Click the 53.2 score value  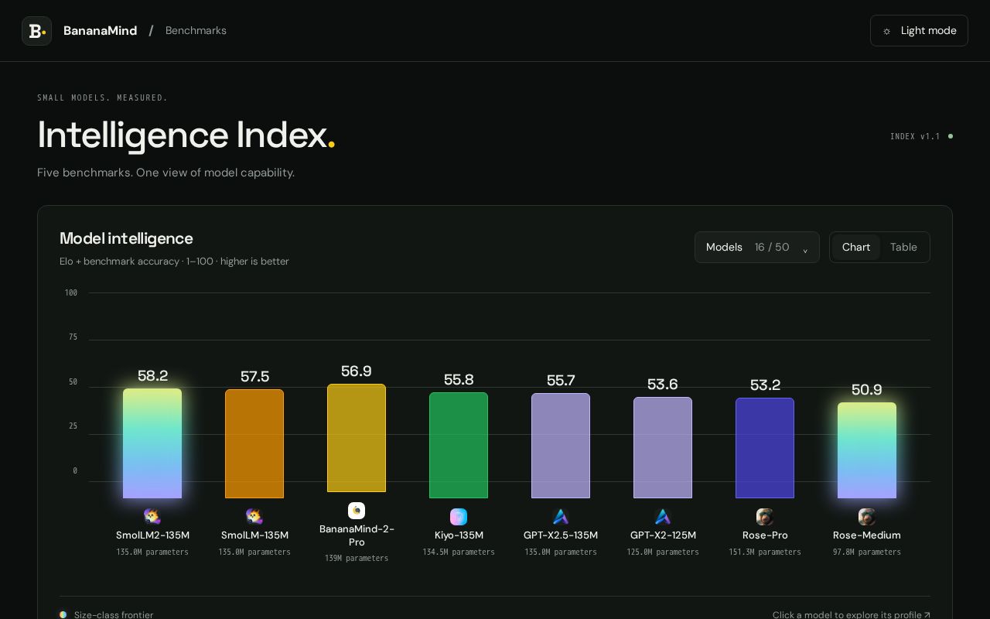[x=765, y=385]
